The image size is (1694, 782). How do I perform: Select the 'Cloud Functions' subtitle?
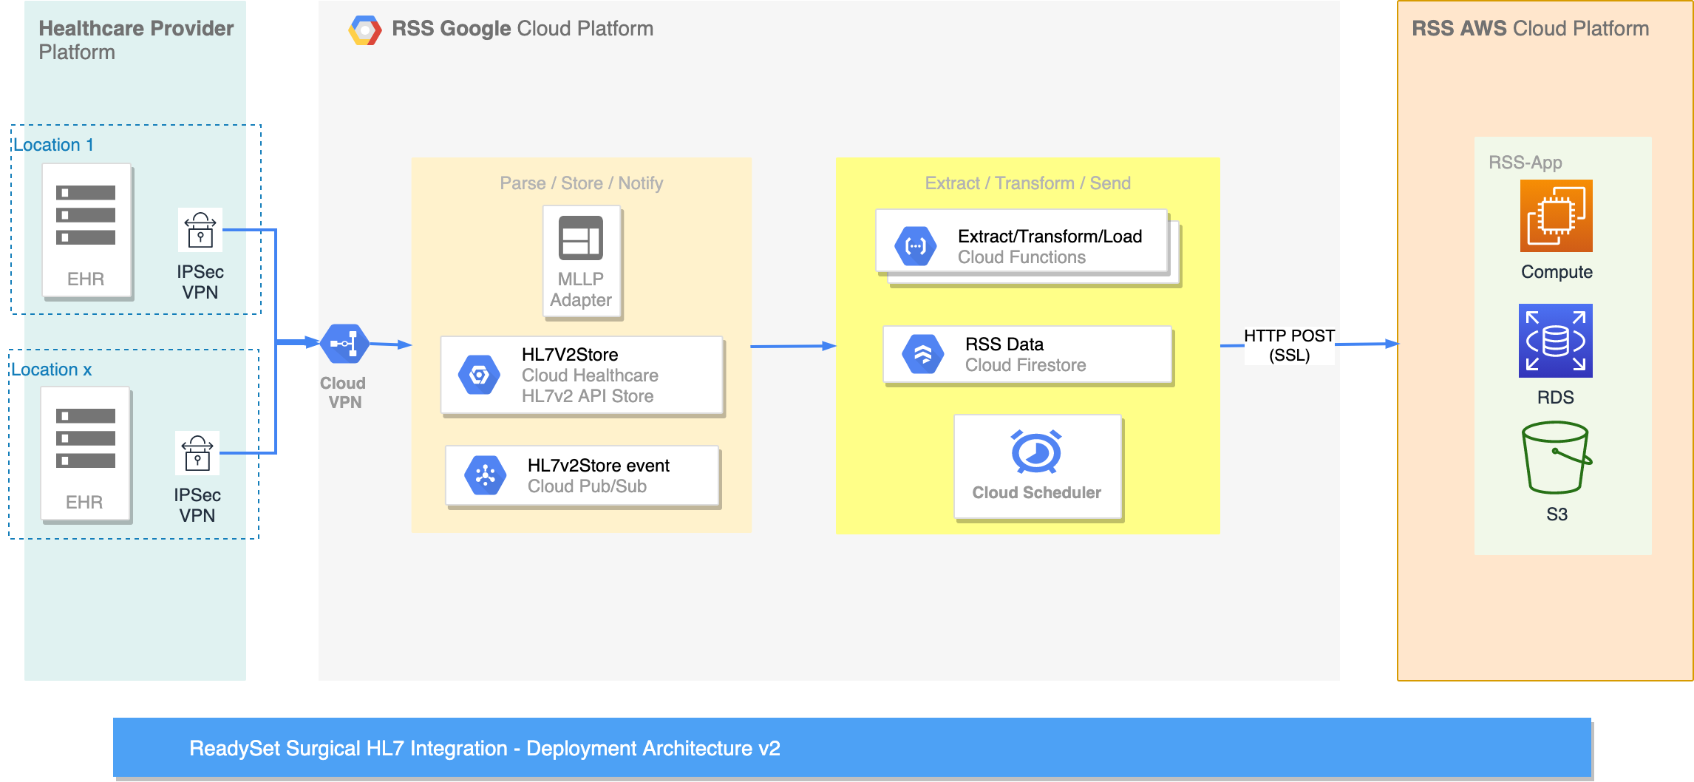tap(1022, 257)
